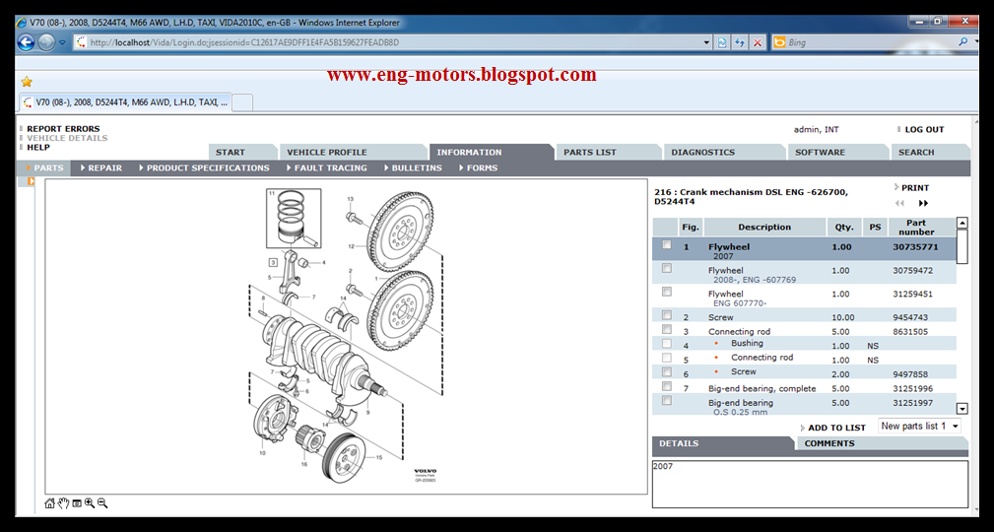Open the PARTS LIST tab
This screenshot has height=532, width=994.
[x=609, y=152]
